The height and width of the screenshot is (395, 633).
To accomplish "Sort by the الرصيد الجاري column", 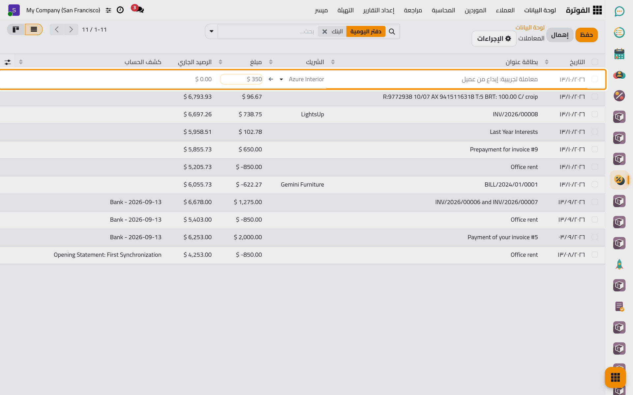I will (195, 62).
